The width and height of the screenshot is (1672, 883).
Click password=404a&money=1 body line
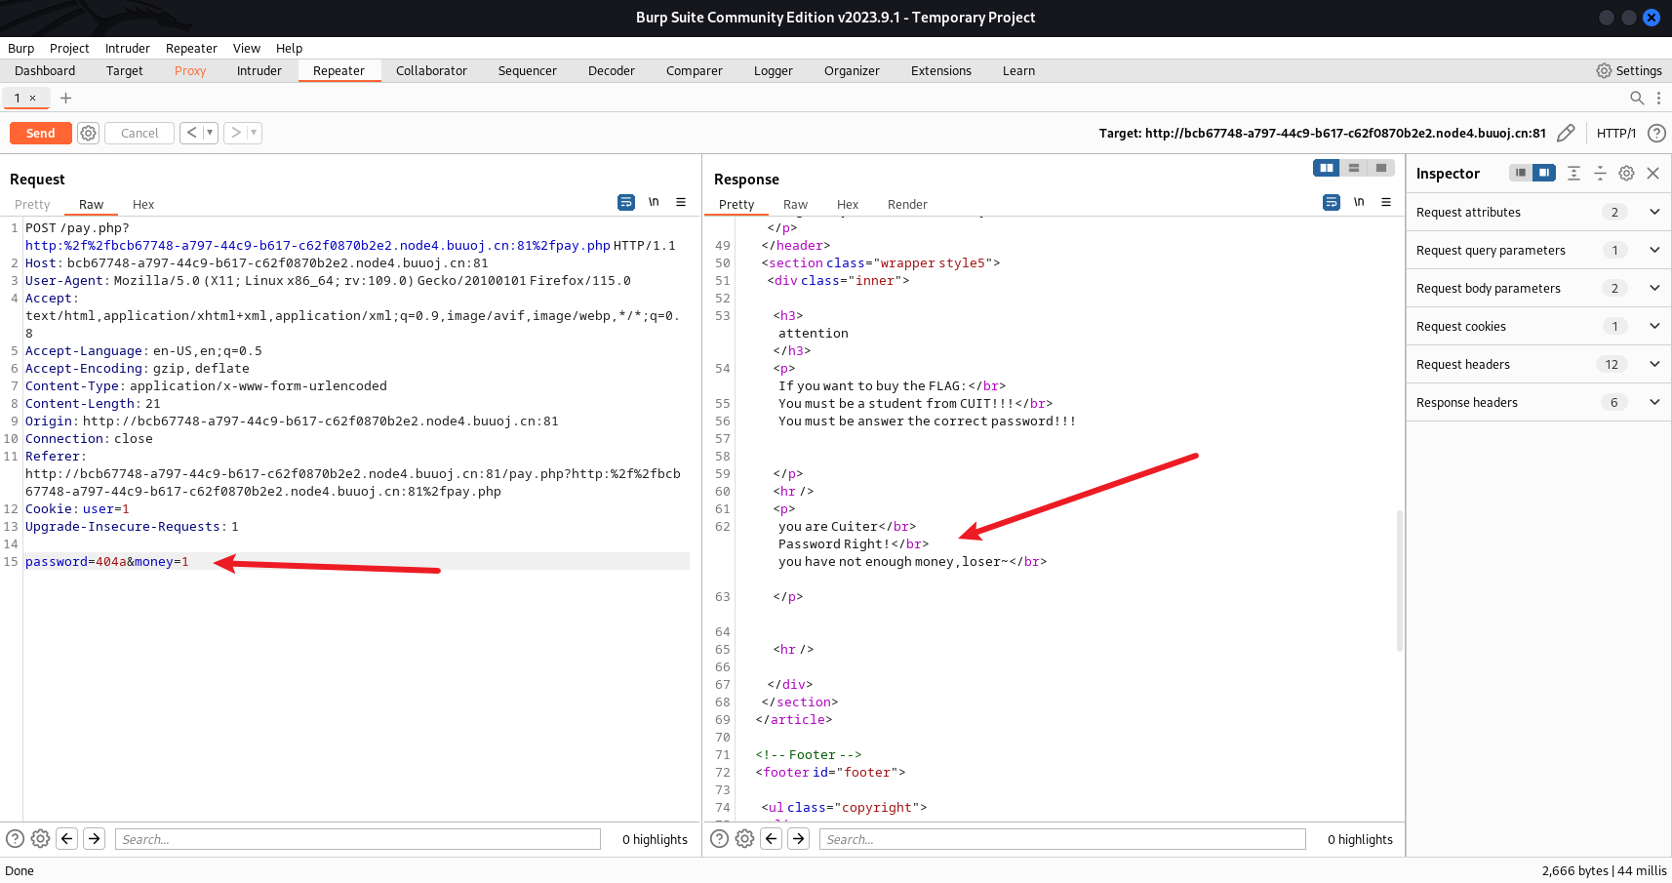pyautogui.click(x=107, y=561)
